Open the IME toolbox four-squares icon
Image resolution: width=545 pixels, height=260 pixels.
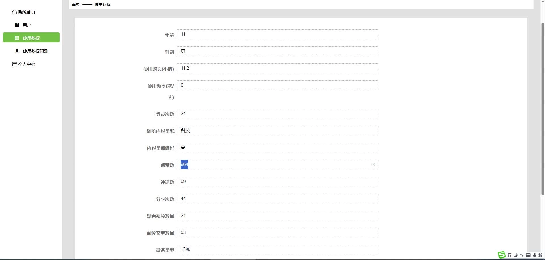tap(540, 255)
